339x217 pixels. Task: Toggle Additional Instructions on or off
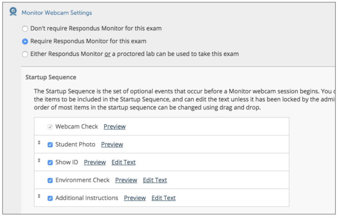coord(50,198)
